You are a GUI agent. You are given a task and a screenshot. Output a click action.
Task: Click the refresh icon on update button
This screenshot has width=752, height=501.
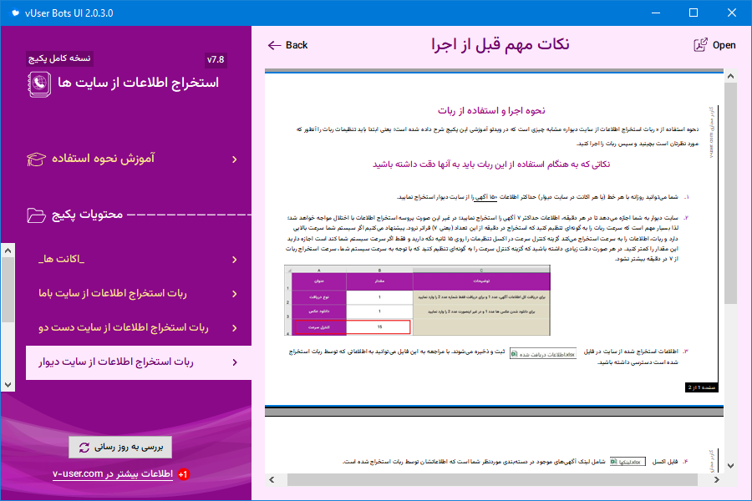(84, 448)
